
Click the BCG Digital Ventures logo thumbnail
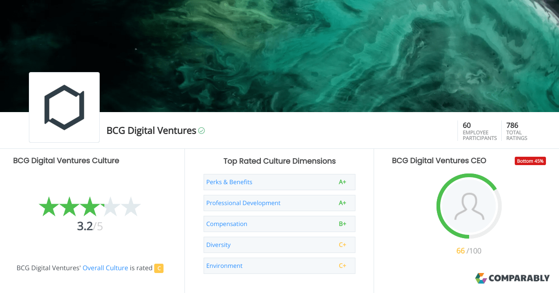tap(64, 107)
